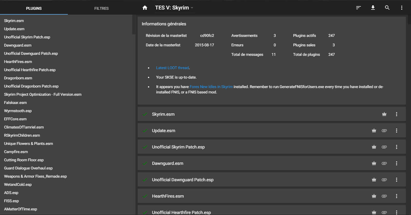Select ClimatesOfTamriel.esm in the sidebar
Viewport: 411px width, 215px height.
[x=24, y=127]
